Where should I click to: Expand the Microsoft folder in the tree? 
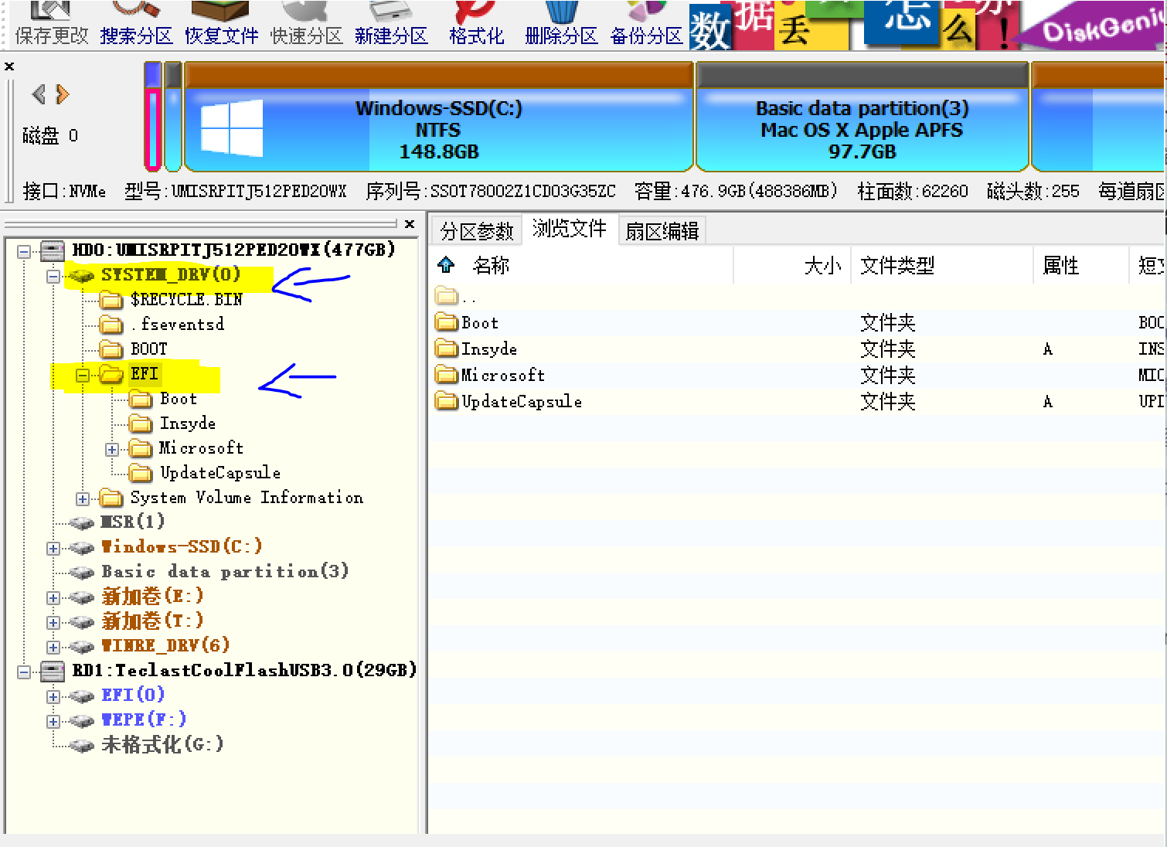pos(112,450)
